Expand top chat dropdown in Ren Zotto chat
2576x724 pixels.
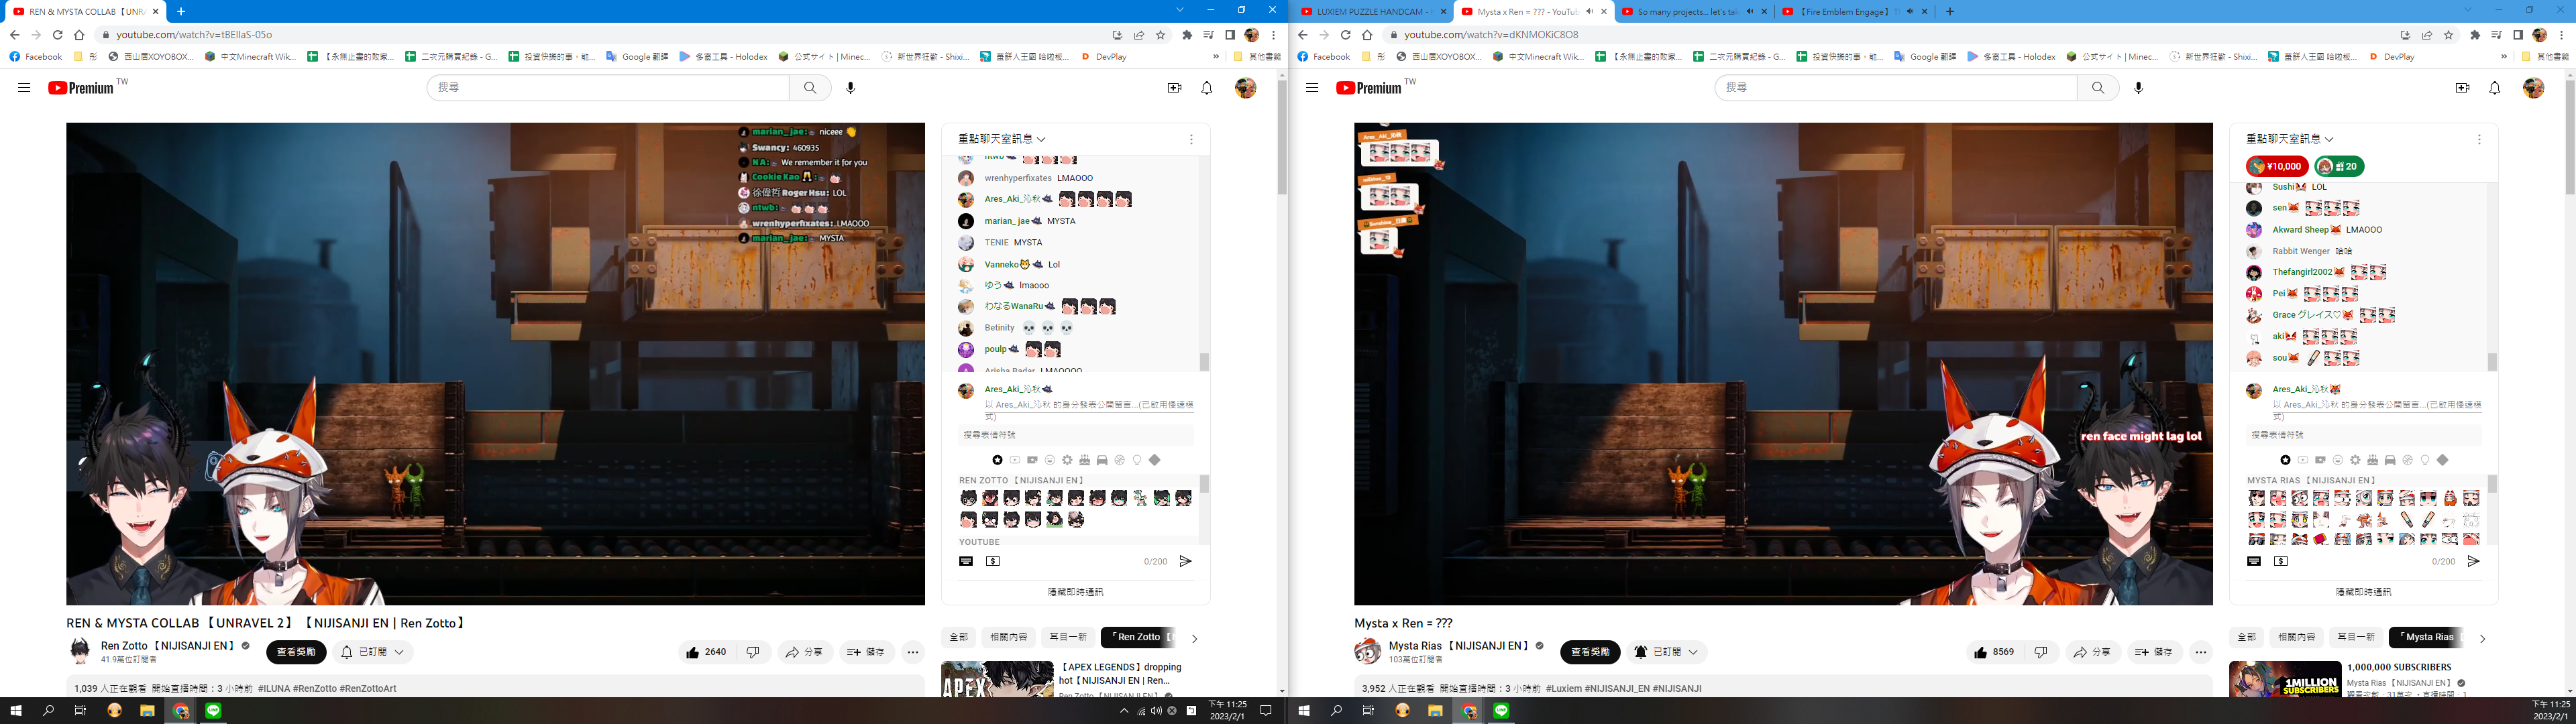click(x=1002, y=139)
